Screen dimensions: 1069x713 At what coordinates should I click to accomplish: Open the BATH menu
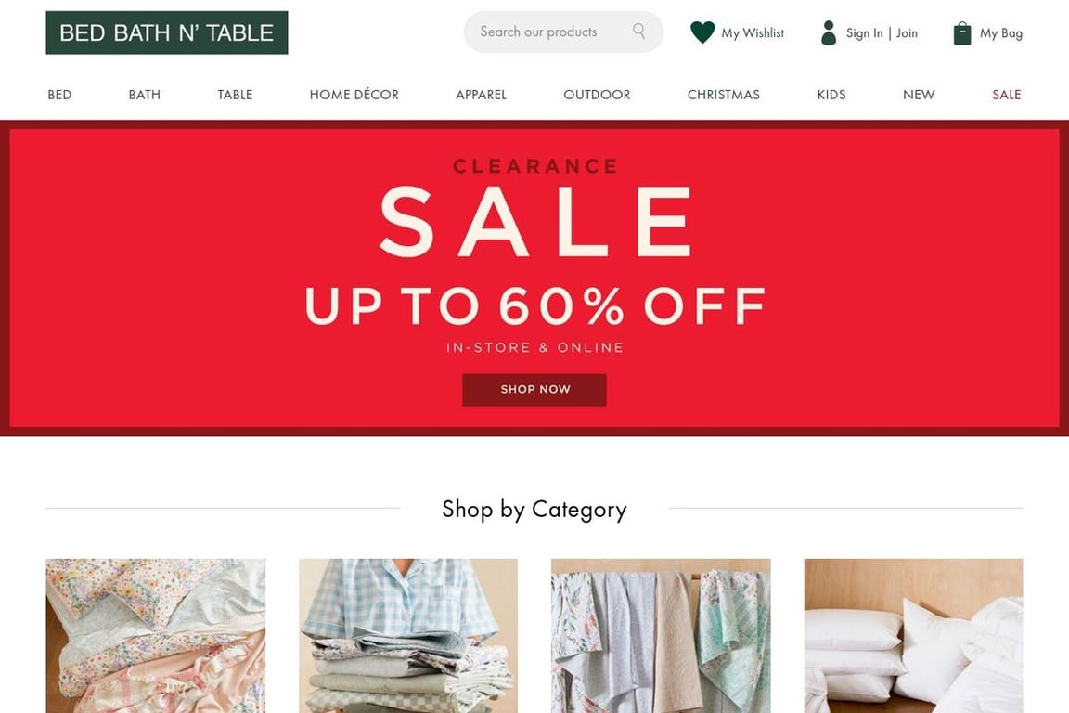pos(145,95)
